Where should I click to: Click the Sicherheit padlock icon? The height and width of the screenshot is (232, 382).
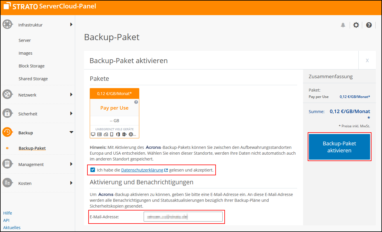pos(7,113)
